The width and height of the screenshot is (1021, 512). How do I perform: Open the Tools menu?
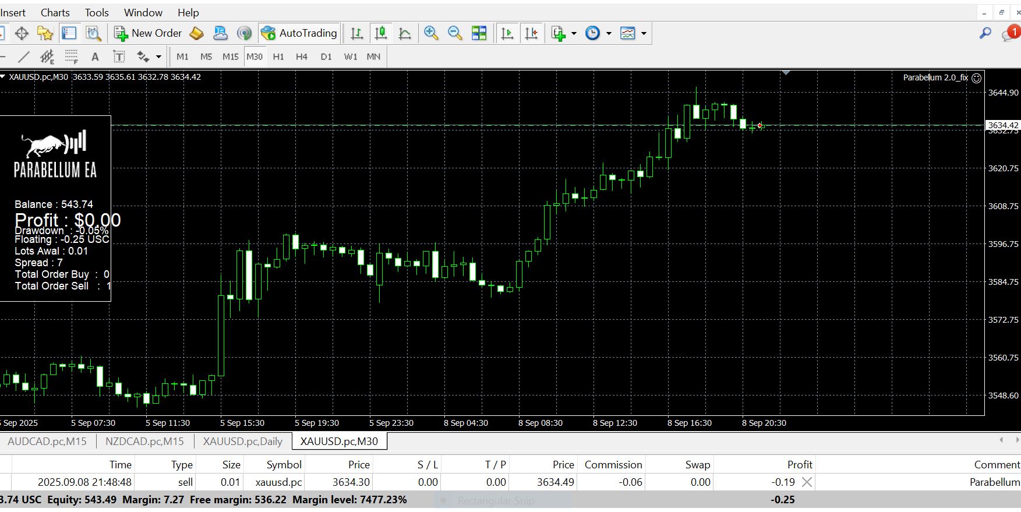point(97,12)
